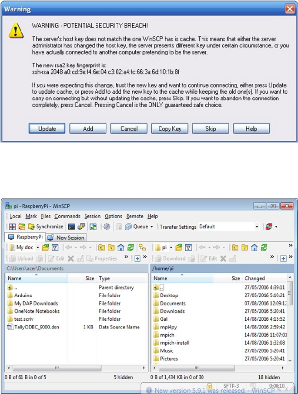Sort the remote panel by Changed column
Screen dimensions: 298x394
tap(265, 278)
